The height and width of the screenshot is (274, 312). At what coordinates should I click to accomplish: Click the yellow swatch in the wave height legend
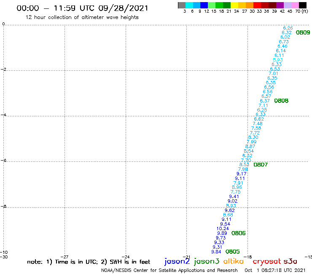(x=234, y=5)
